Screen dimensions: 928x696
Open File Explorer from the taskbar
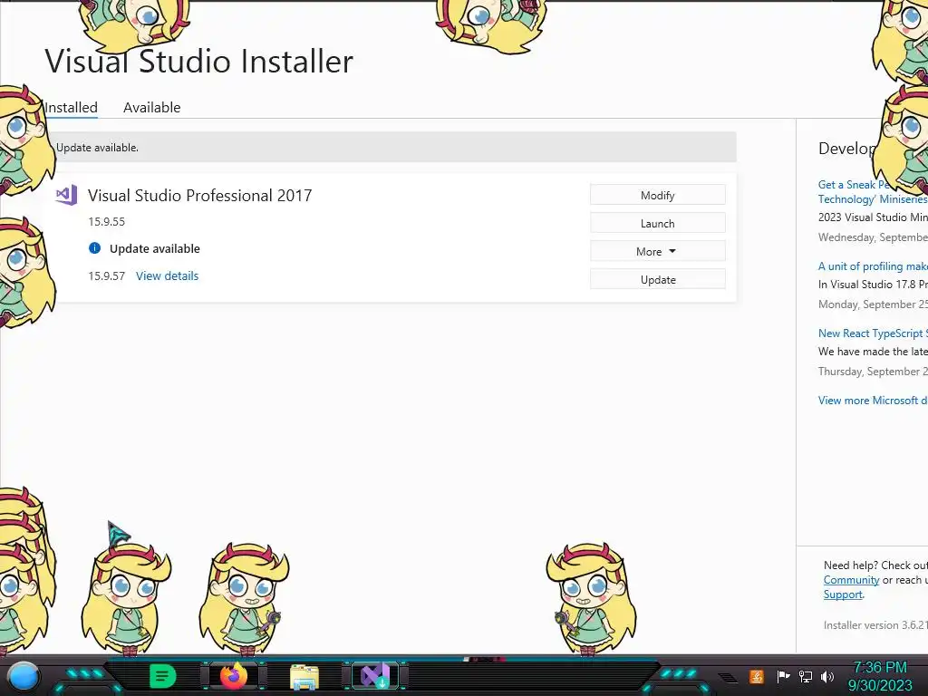[304, 676]
